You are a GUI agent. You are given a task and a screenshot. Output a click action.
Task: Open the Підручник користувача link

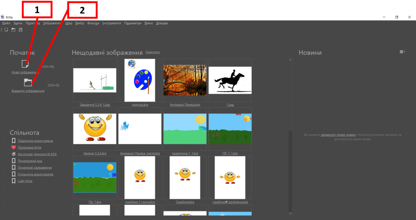point(35,141)
